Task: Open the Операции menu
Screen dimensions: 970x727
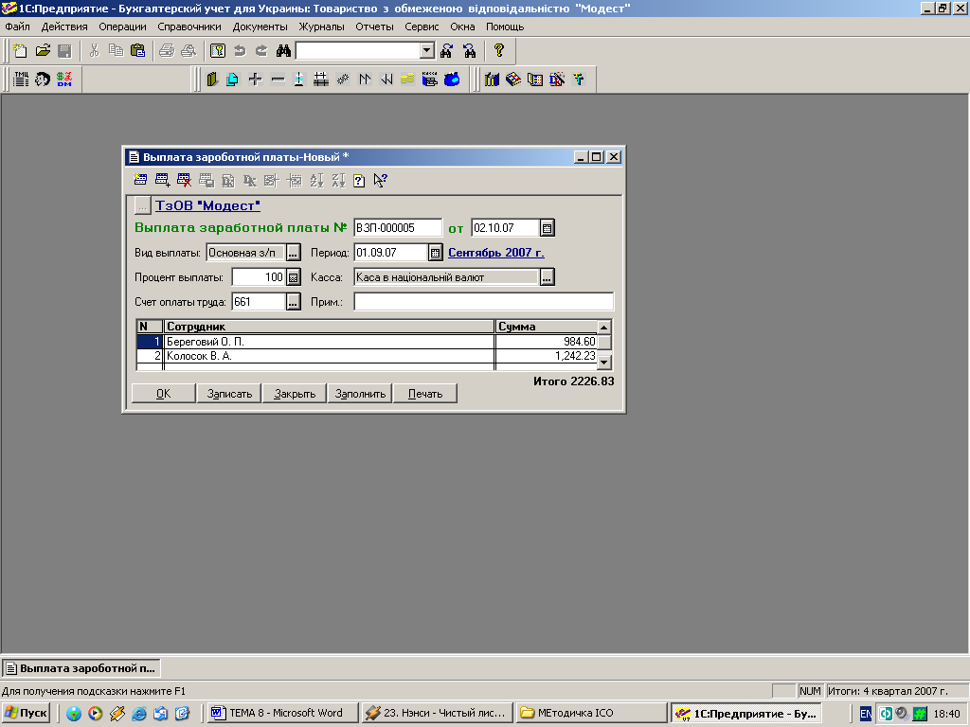Action: tap(122, 27)
